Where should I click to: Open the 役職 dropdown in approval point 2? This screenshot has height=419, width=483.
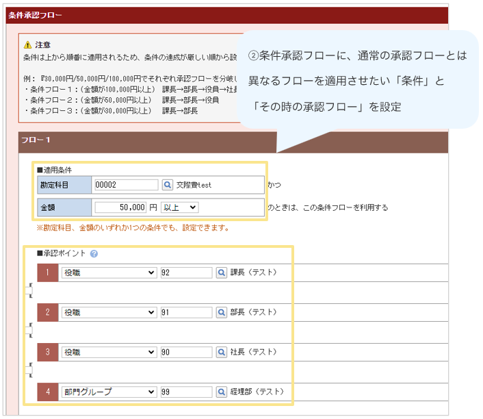108,312
